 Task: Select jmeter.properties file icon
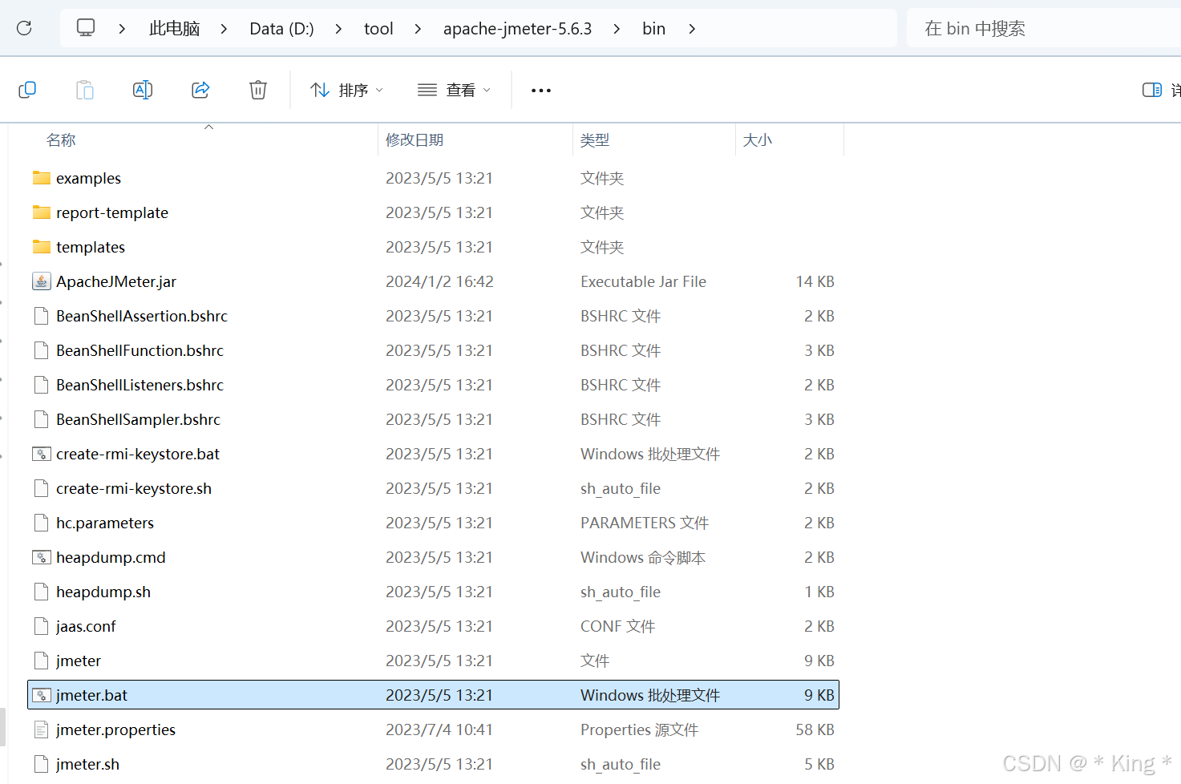[x=42, y=729]
